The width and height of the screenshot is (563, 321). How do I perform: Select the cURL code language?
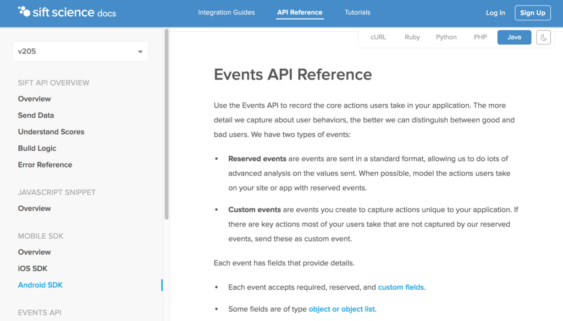[378, 37]
